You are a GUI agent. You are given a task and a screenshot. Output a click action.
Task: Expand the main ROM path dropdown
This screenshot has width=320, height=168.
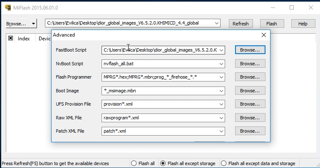[x=217, y=23]
